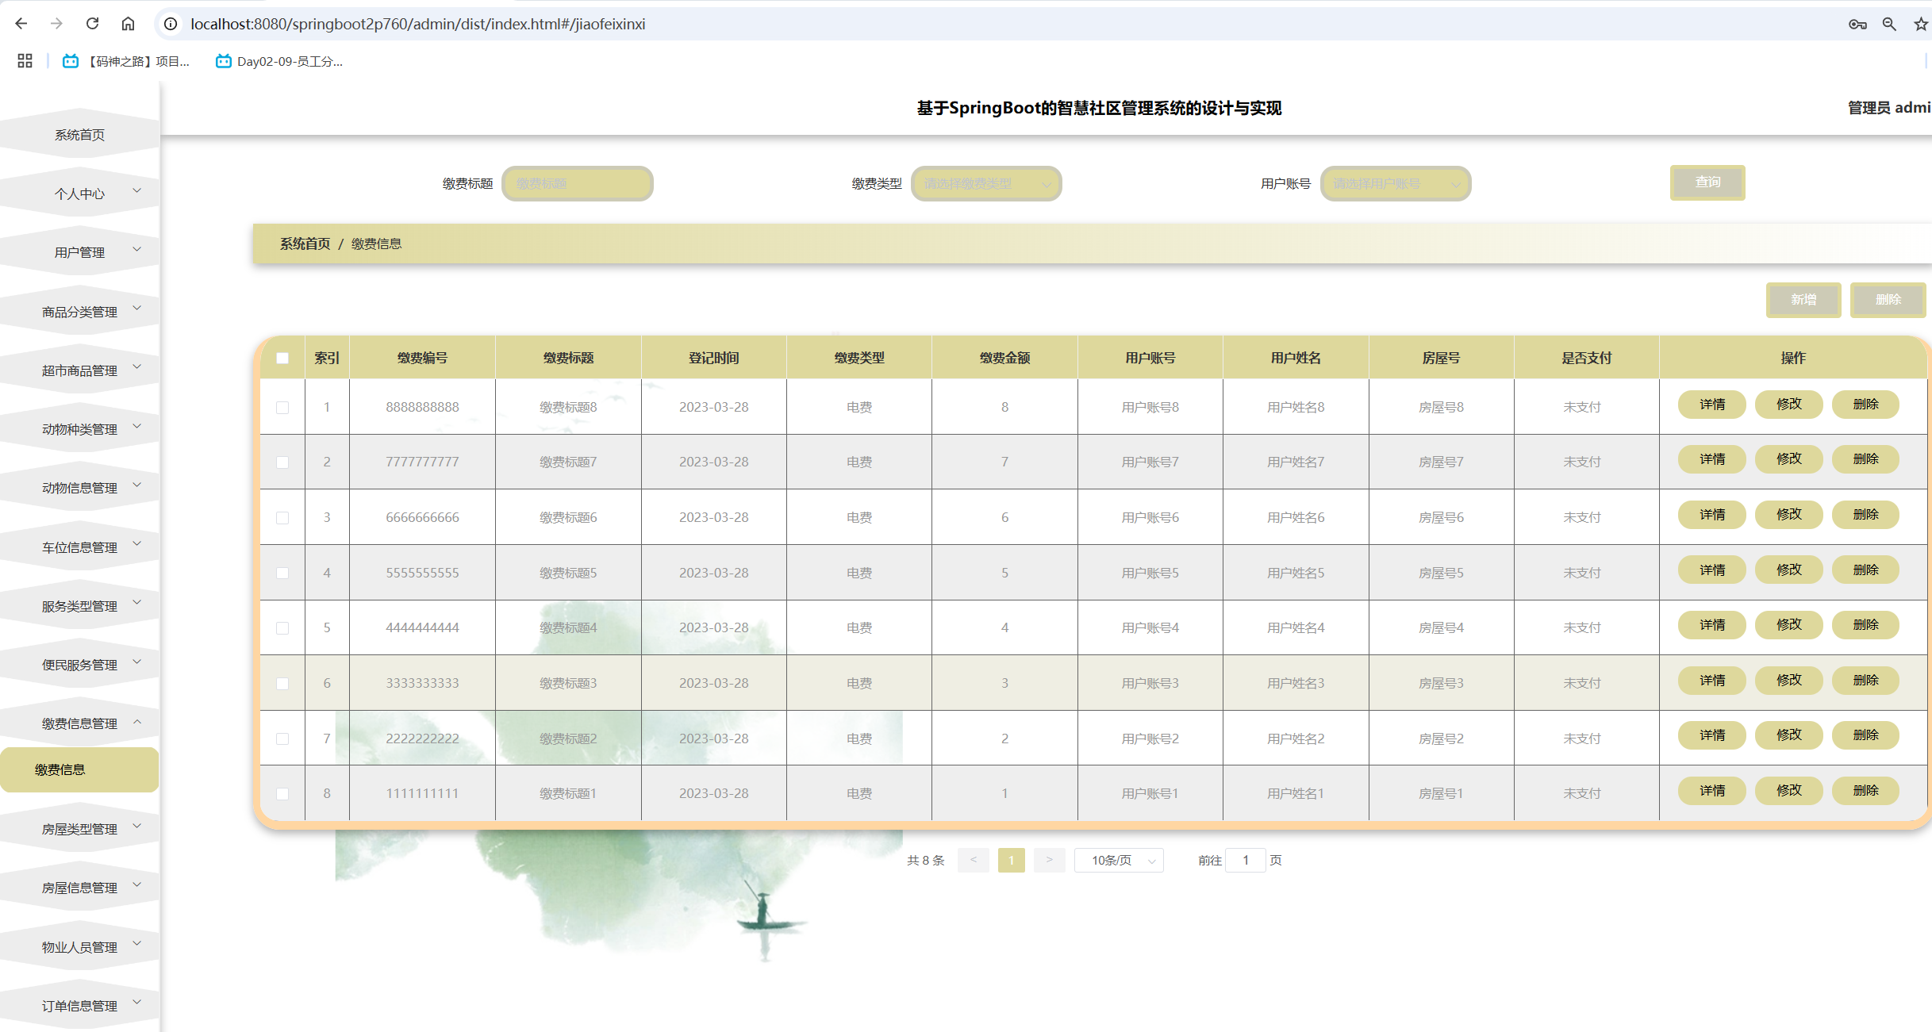
Task: Open the 缴费类型 filter dropdown
Action: (x=985, y=183)
